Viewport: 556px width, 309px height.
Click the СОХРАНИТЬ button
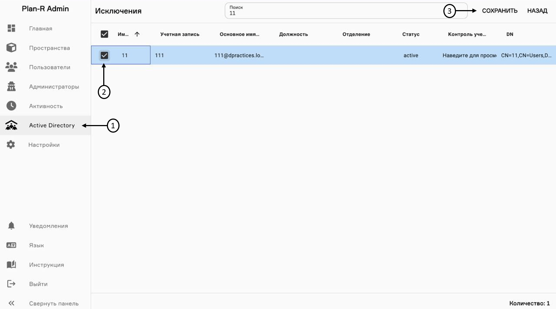coord(499,11)
